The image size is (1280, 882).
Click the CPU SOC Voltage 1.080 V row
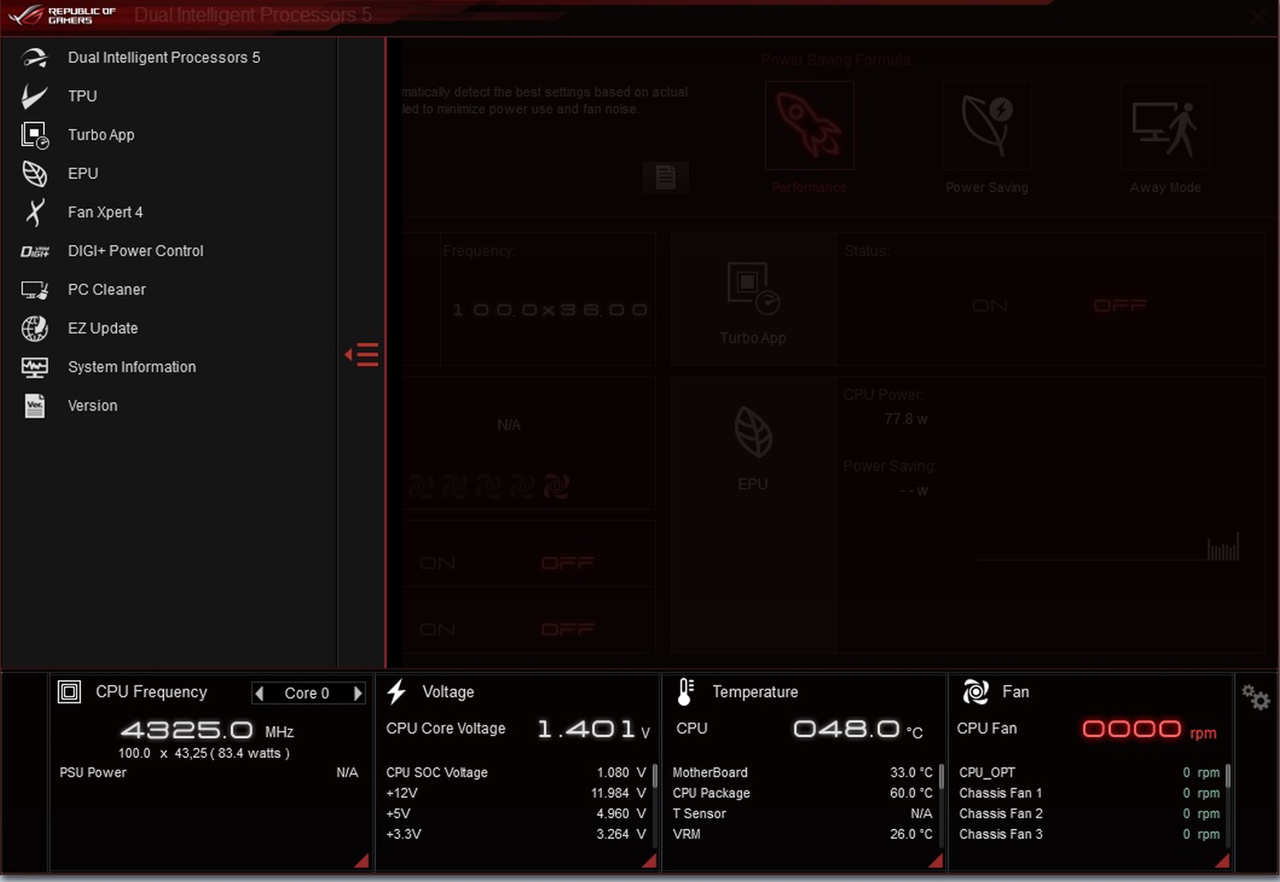(x=515, y=773)
